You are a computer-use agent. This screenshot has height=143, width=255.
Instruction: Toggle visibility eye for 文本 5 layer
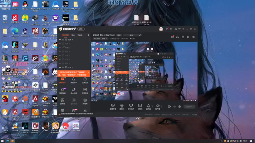tap(60, 55)
